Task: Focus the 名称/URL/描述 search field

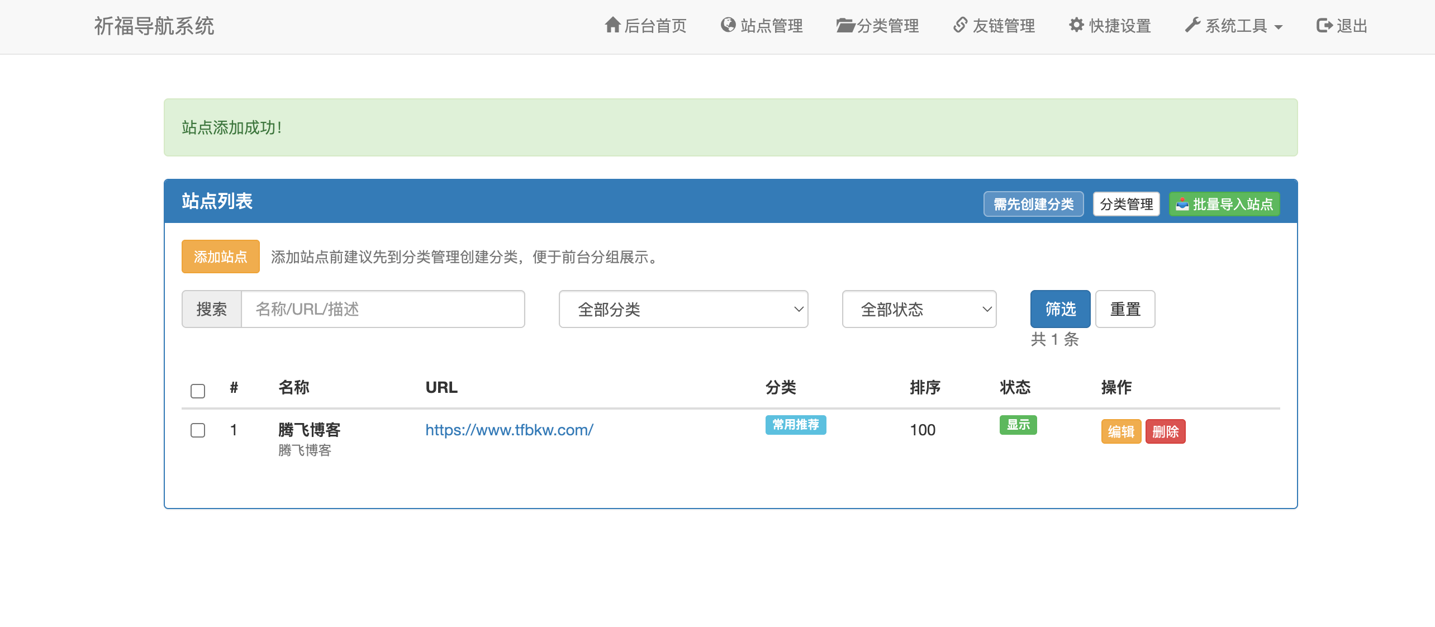Action: [x=383, y=309]
